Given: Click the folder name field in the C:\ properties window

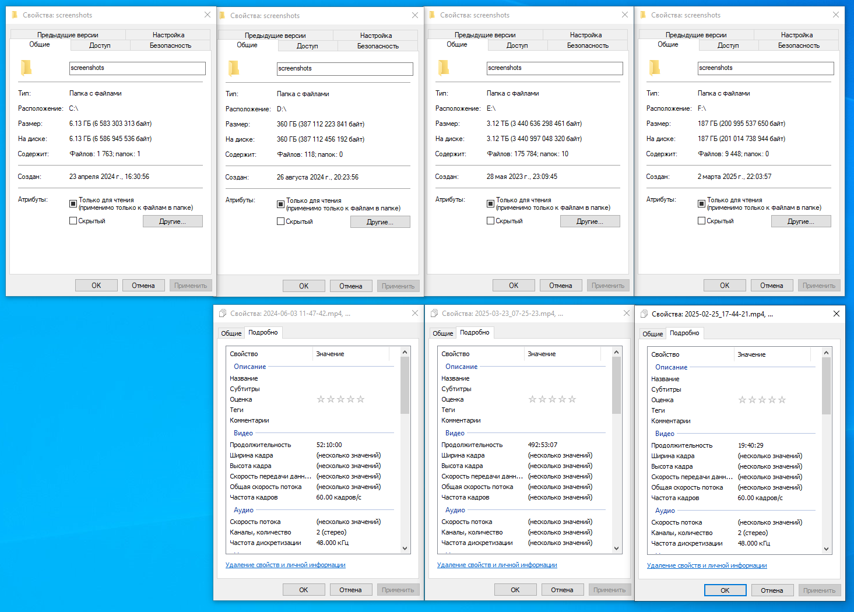Looking at the screenshot, I should pos(138,68).
